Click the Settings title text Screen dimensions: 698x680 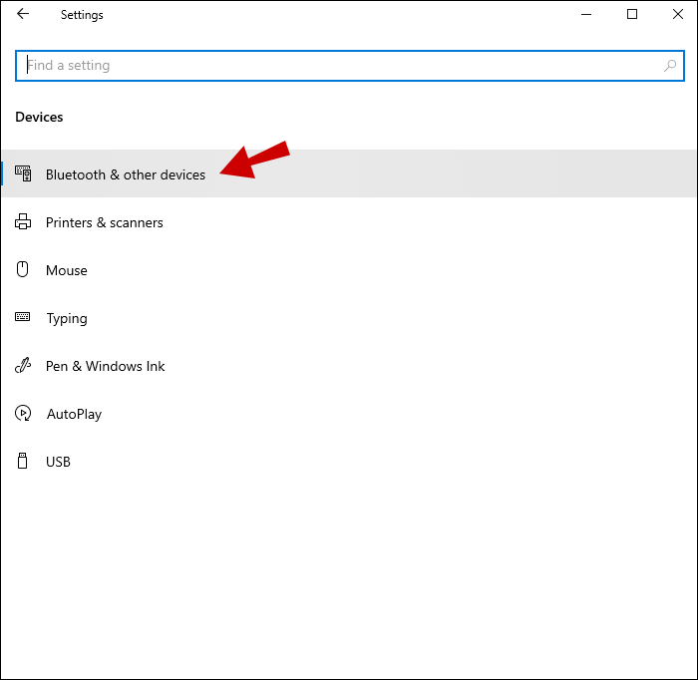(x=82, y=15)
